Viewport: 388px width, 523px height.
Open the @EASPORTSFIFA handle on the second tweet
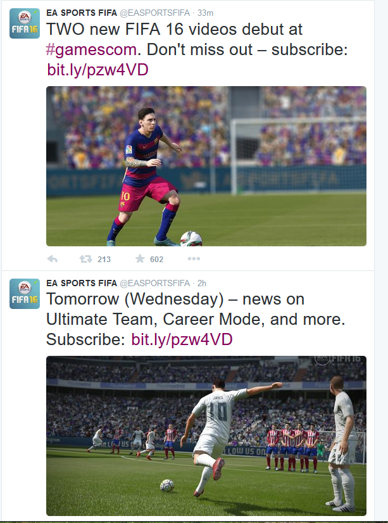(x=154, y=283)
